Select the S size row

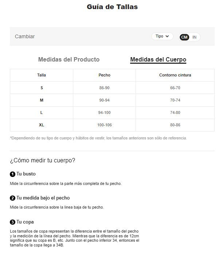tap(112, 88)
